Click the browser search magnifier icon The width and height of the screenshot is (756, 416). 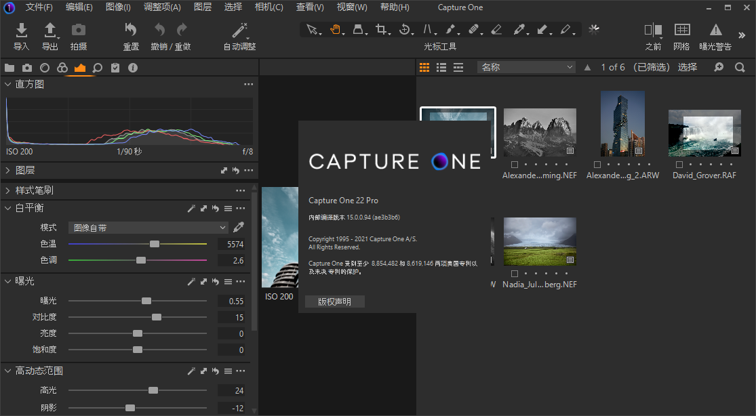click(740, 68)
